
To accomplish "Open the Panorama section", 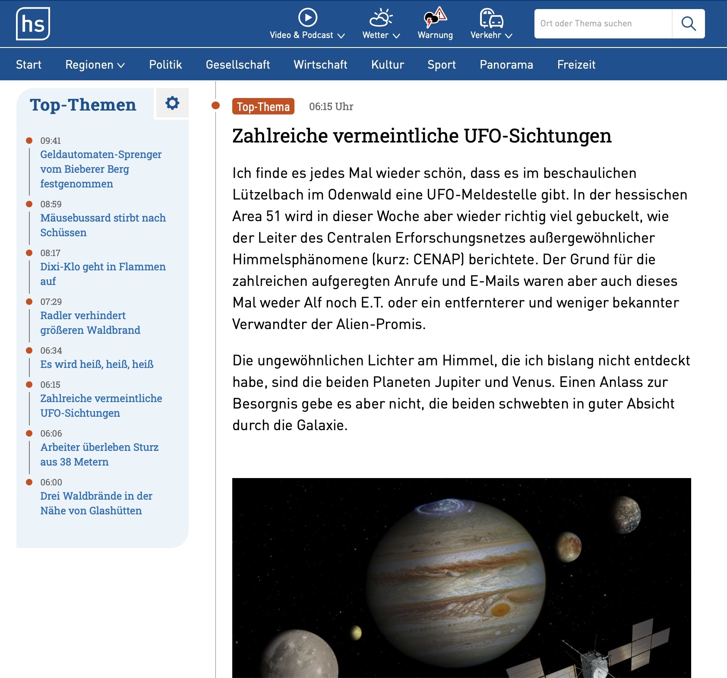I will click(506, 65).
